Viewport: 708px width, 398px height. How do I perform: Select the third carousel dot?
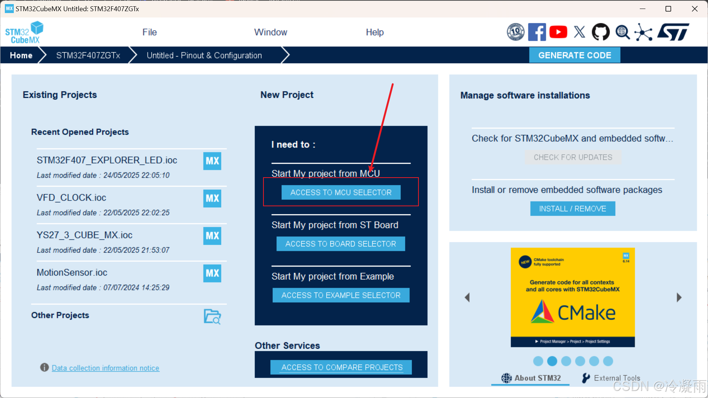(566, 361)
